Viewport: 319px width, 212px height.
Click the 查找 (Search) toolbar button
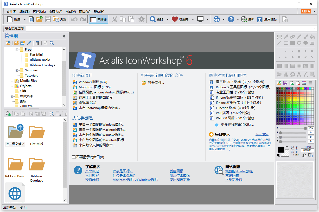(156, 19)
